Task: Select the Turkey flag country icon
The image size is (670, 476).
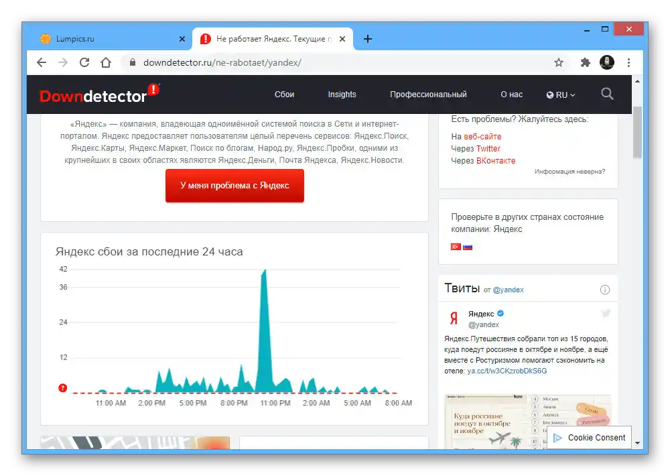Action: tap(456, 247)
